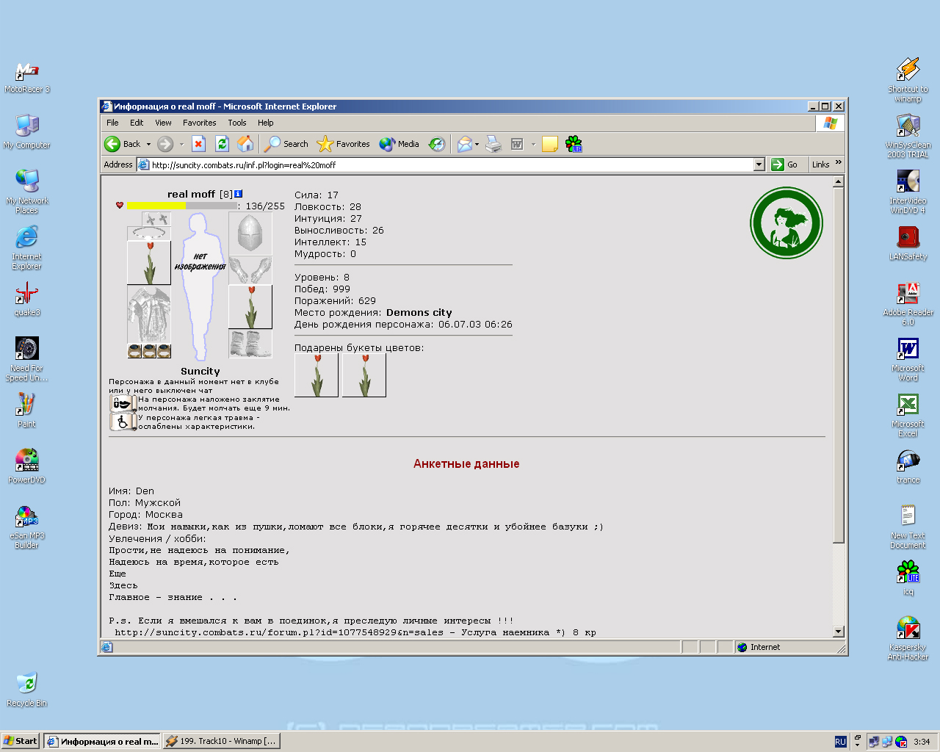Click the first gifted tulip bouquet
This screenshot has width=940, height=752.
pyautogui.click(x=317, y=375)
